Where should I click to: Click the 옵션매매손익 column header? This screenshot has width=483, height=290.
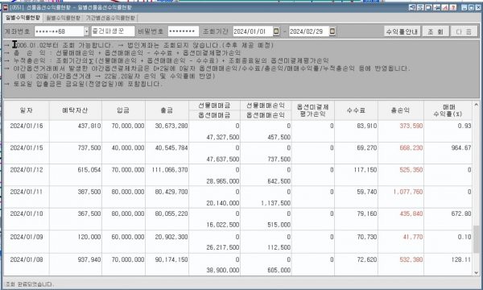[x=266, y=115]
